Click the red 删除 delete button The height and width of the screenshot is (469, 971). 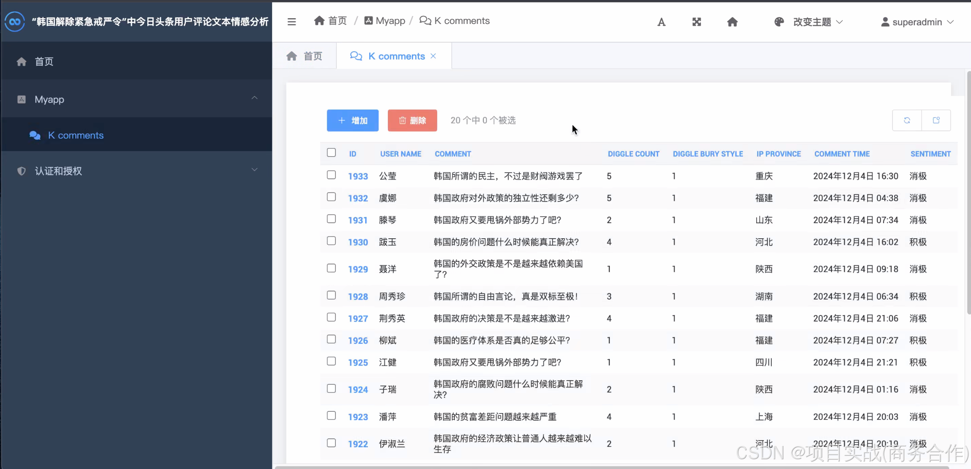coord(412,121)
